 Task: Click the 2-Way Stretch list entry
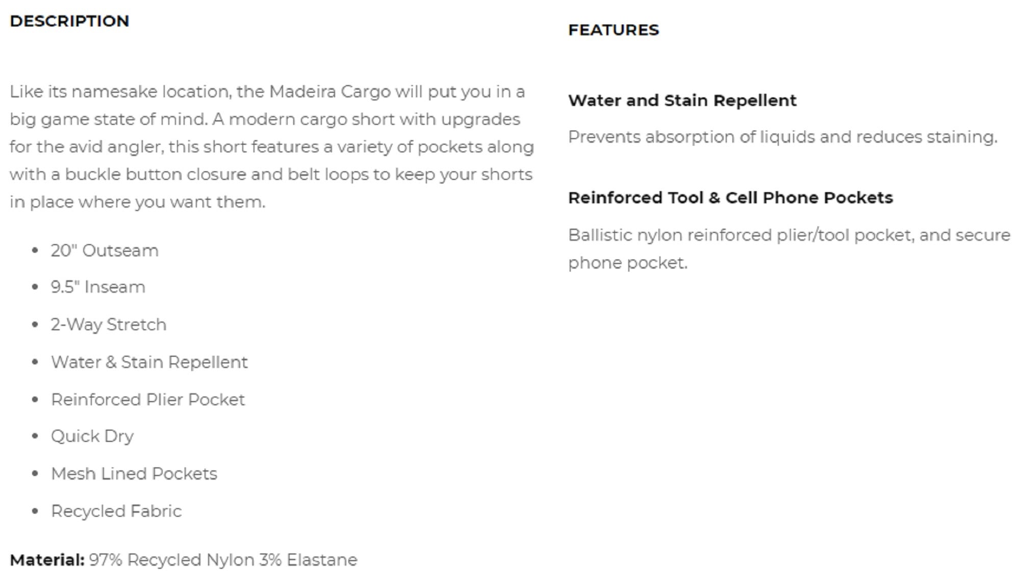coord(109,325)
